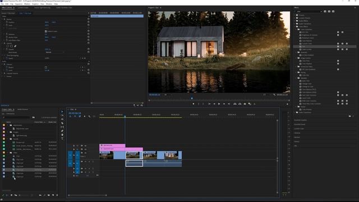Choose the free draw bezier mask pen
The height and width of the screenshot is (202, 359).
pyautogui.click(x=15, y=46)
